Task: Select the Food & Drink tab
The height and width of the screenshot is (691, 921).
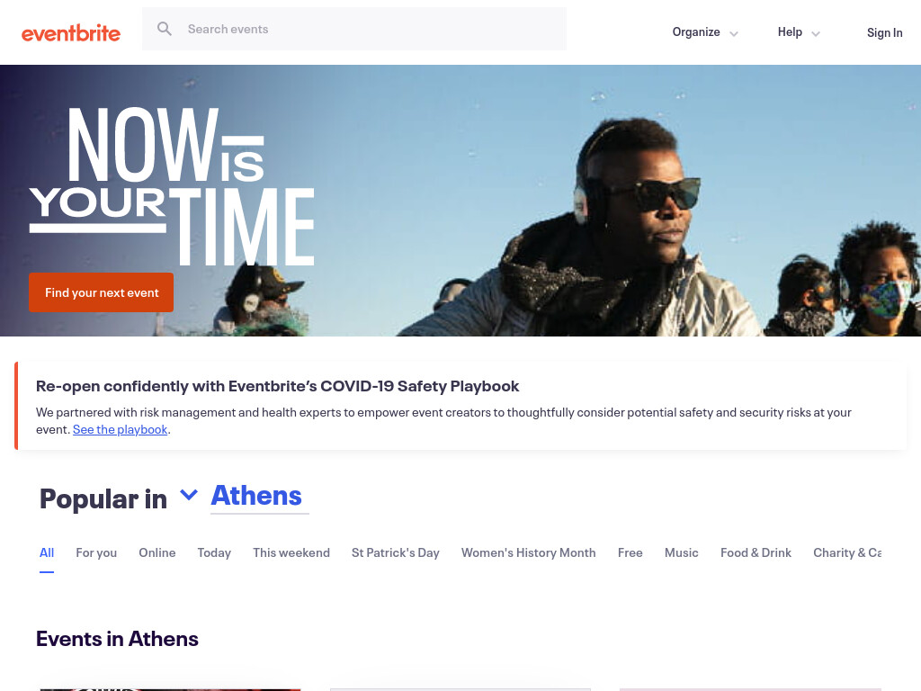Action: click(756, 553)
